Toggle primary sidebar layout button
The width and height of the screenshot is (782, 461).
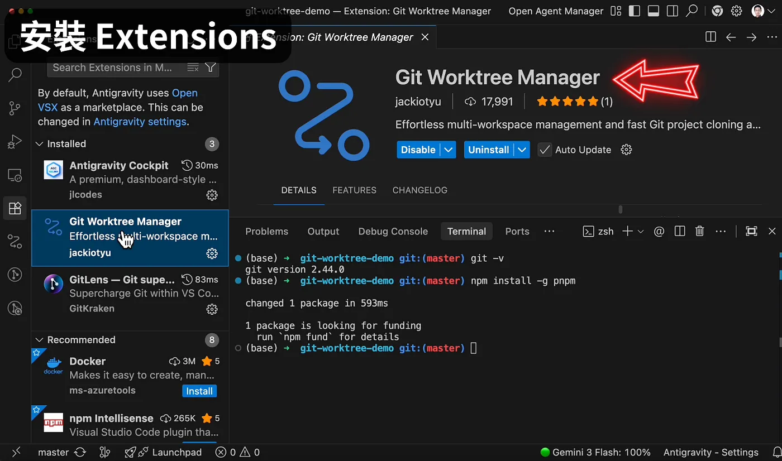click(634, 11)
